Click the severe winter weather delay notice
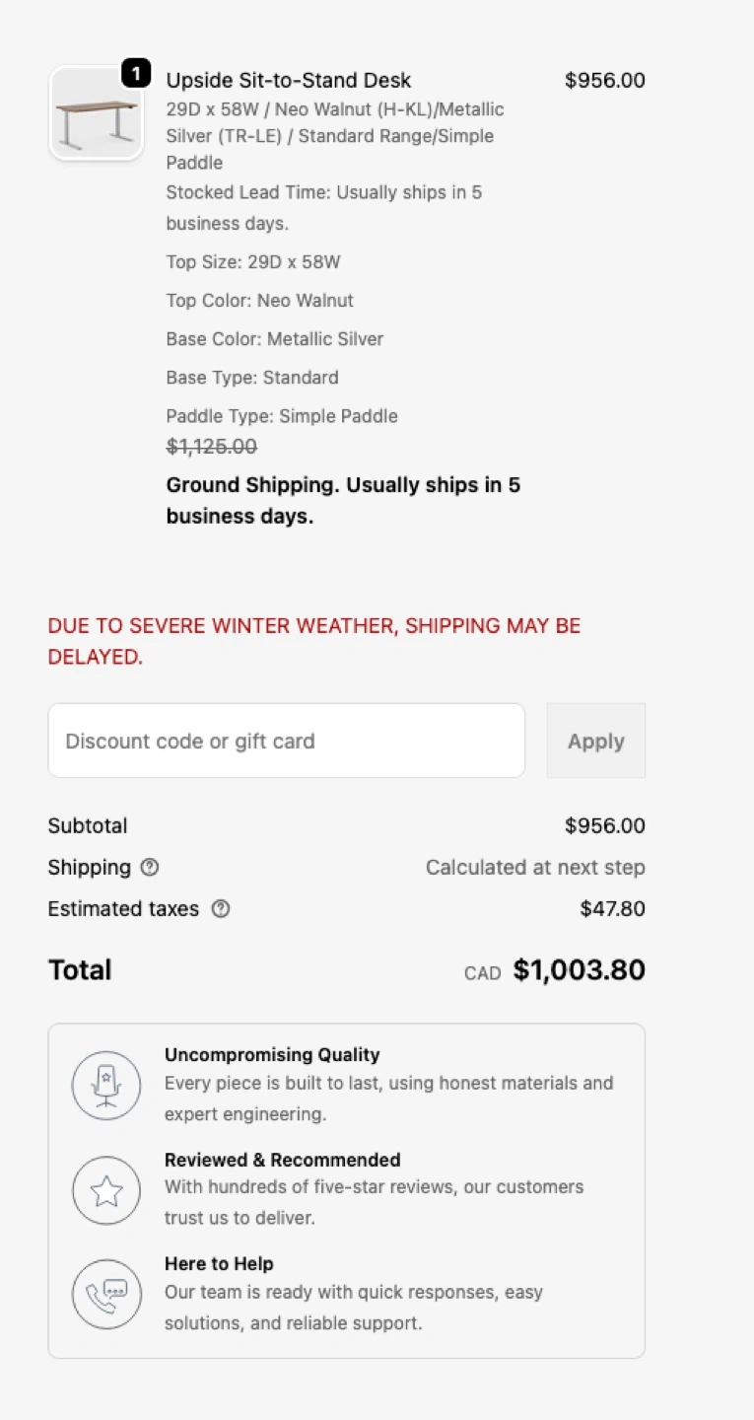754x1420 pixels. point(314,641)
